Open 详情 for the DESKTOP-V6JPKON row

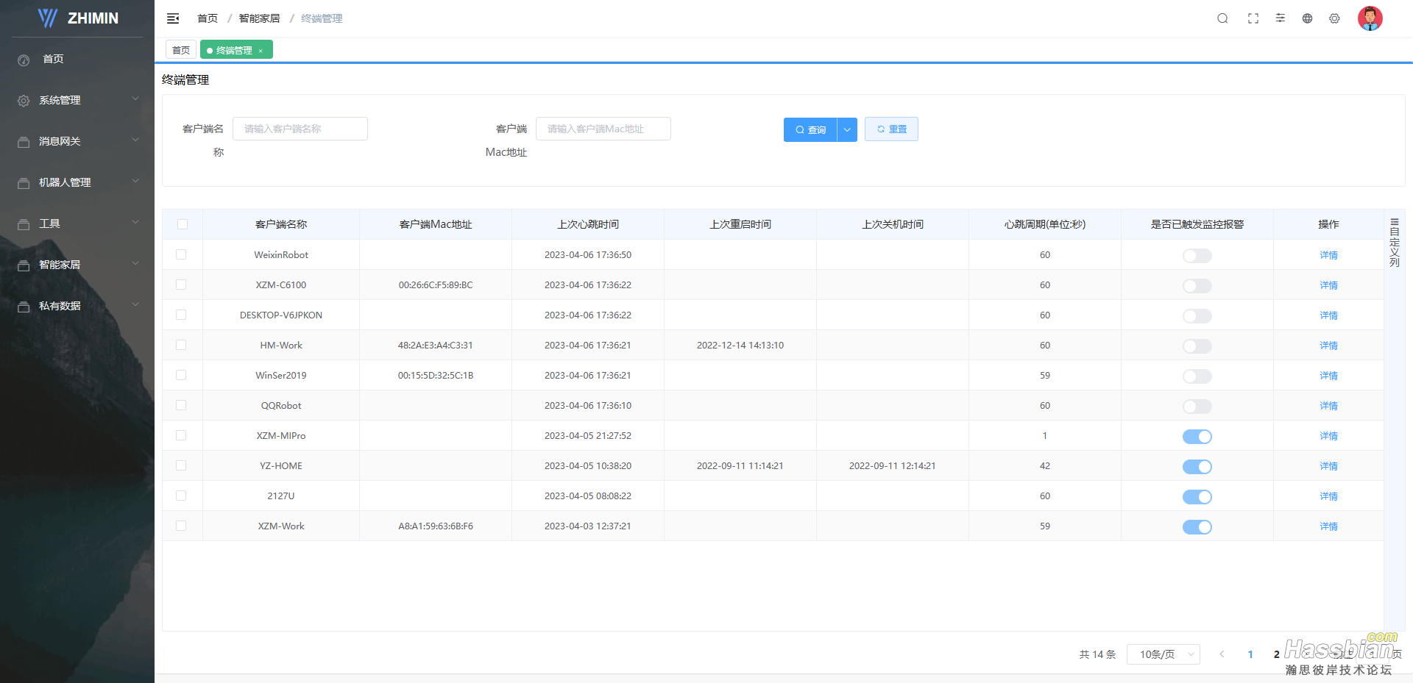pos(1328,315)
